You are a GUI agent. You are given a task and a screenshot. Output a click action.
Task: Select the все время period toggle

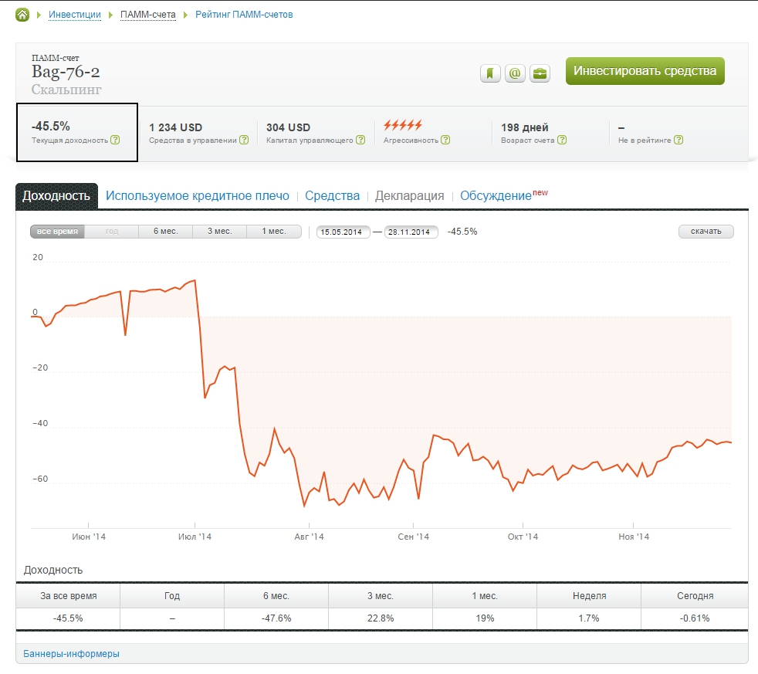pos(57,232)
